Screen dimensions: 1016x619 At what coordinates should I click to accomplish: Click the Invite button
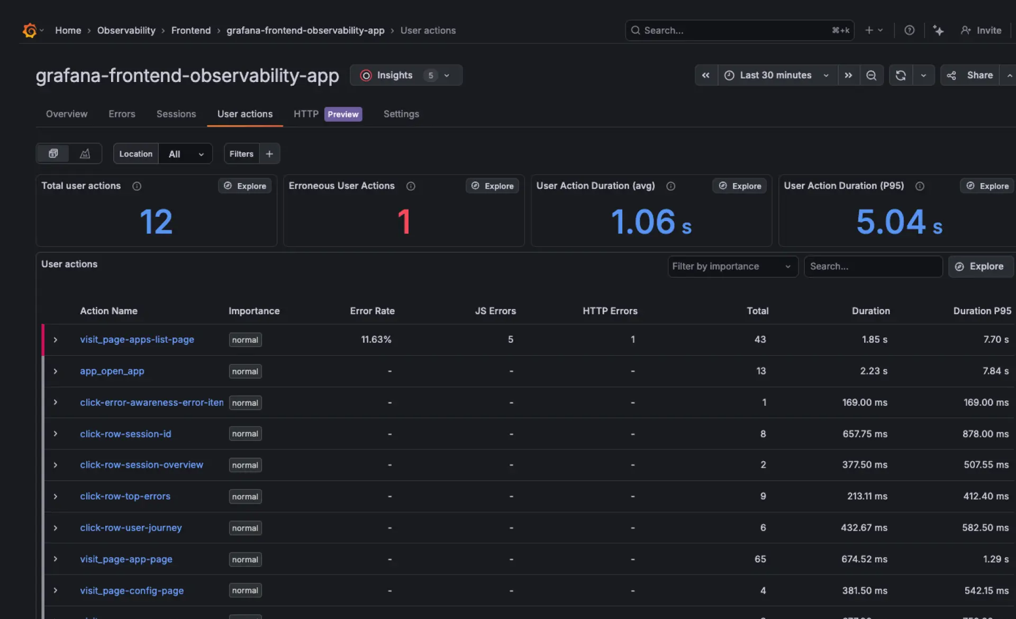coord(981,30)
